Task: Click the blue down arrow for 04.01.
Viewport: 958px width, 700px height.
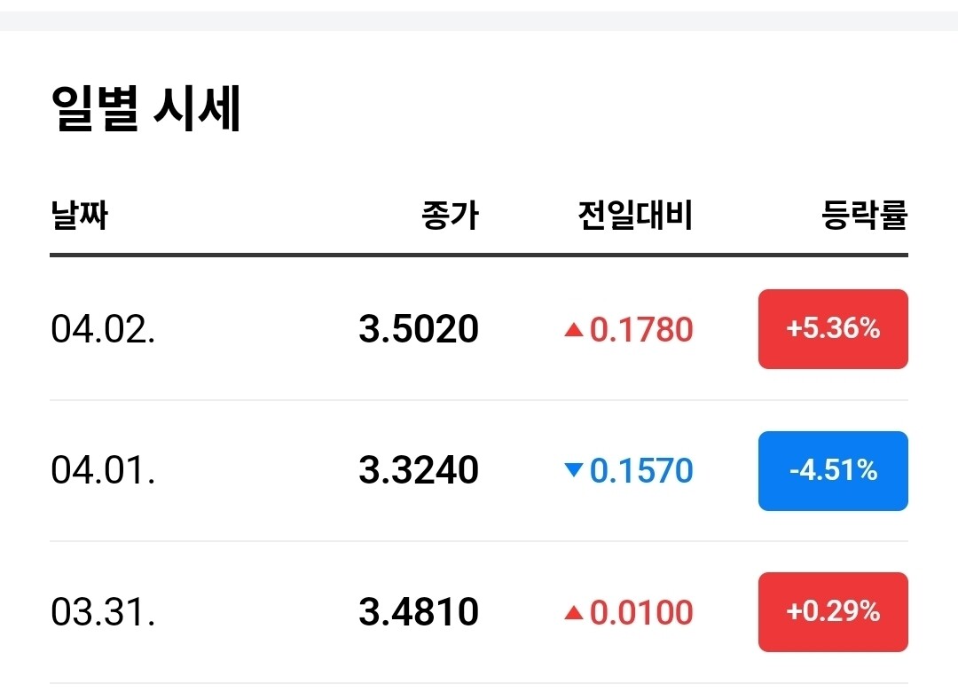Action: point(573,471)
